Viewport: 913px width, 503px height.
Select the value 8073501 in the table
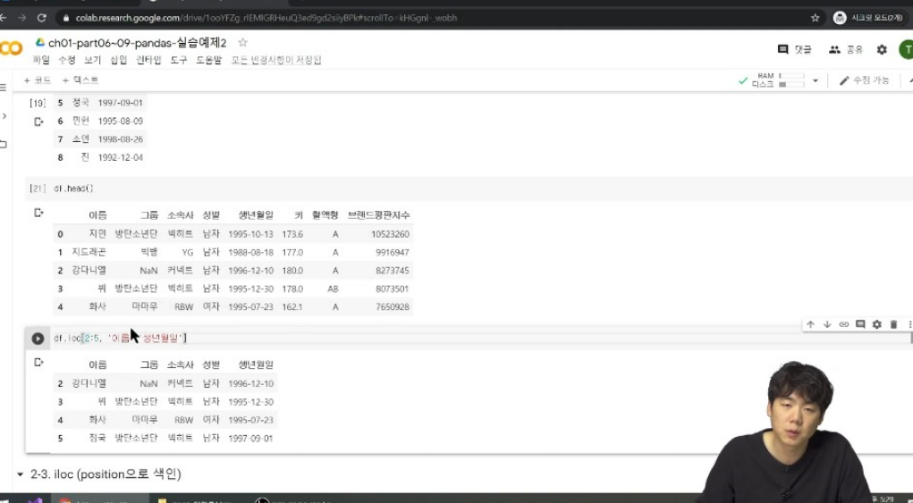pyautogui.click(x=393, y=289)
